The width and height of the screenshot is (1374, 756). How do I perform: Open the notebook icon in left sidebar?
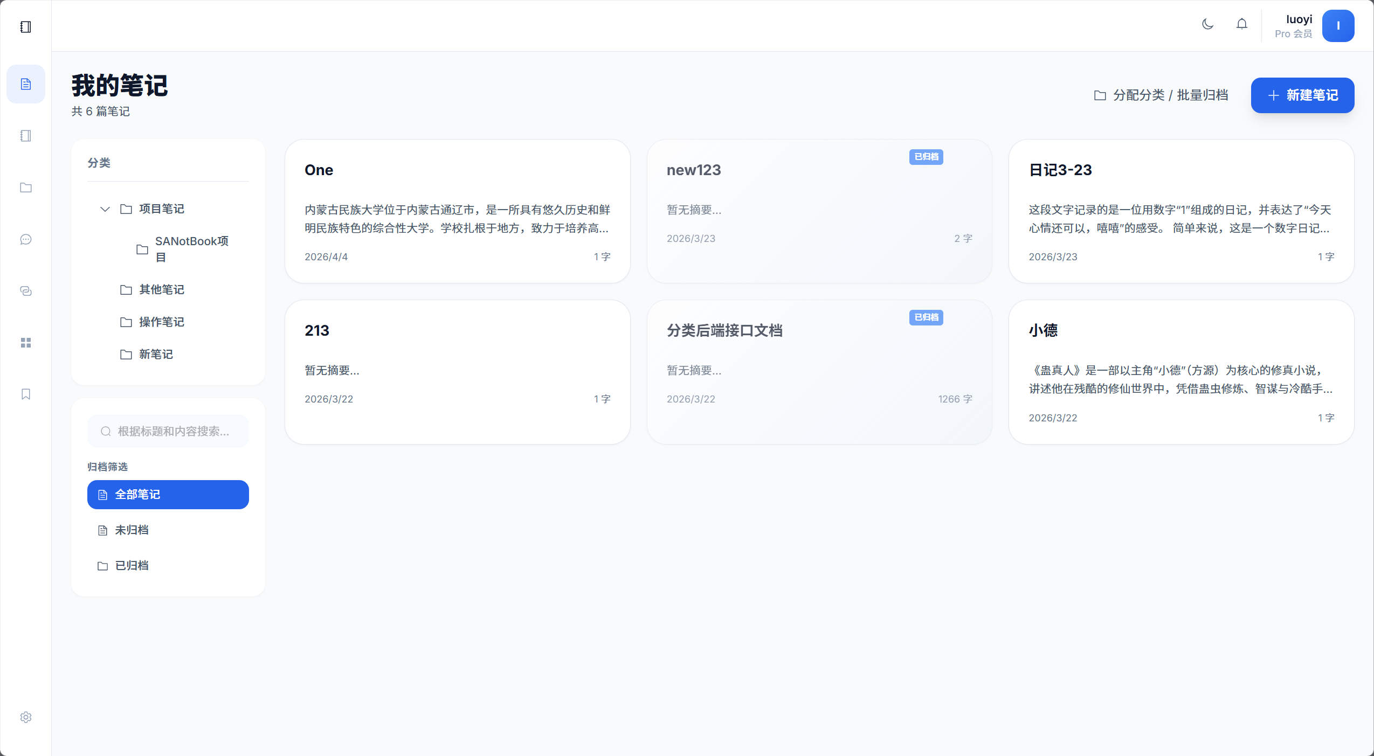26,136
